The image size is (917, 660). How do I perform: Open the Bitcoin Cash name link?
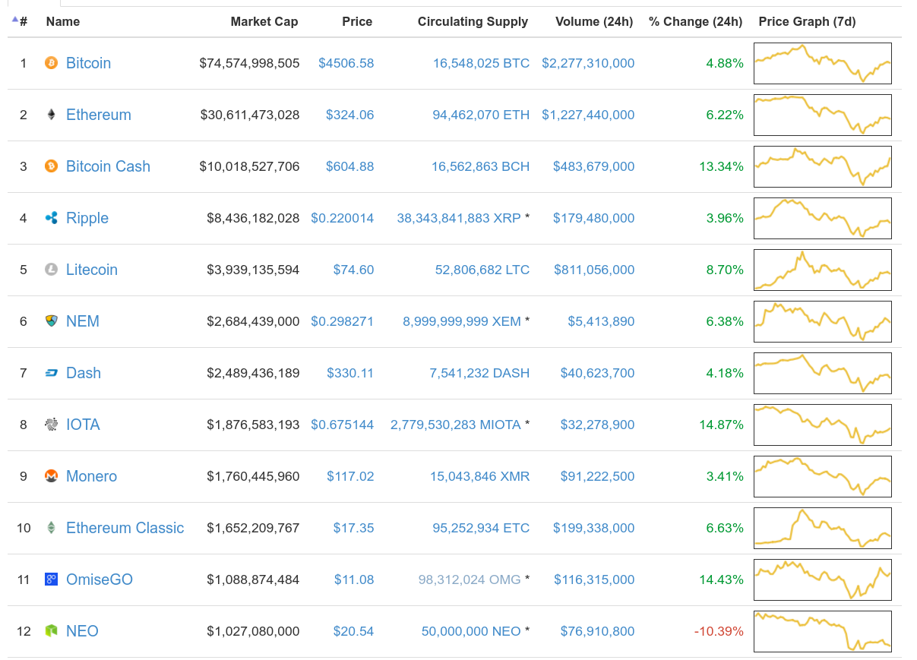tap(108, 166)
